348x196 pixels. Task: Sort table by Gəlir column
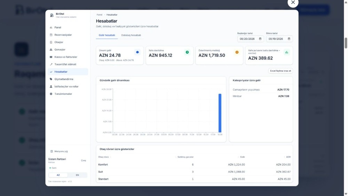pyautogui.click(x=242, y=157)
